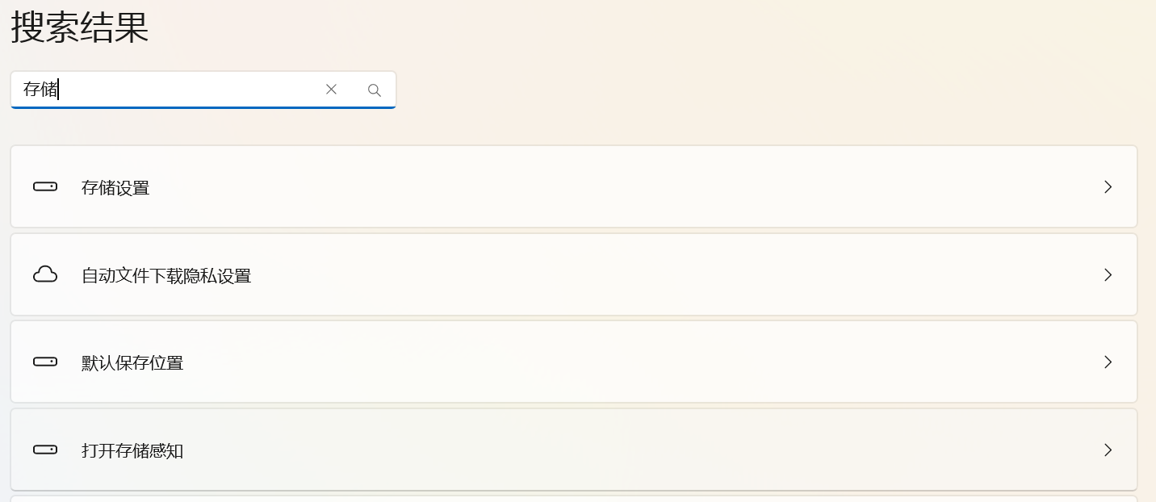Click the 搜索结果 page heading
Viewport: 1156px width, 502px height.
[x=80, y=28]
